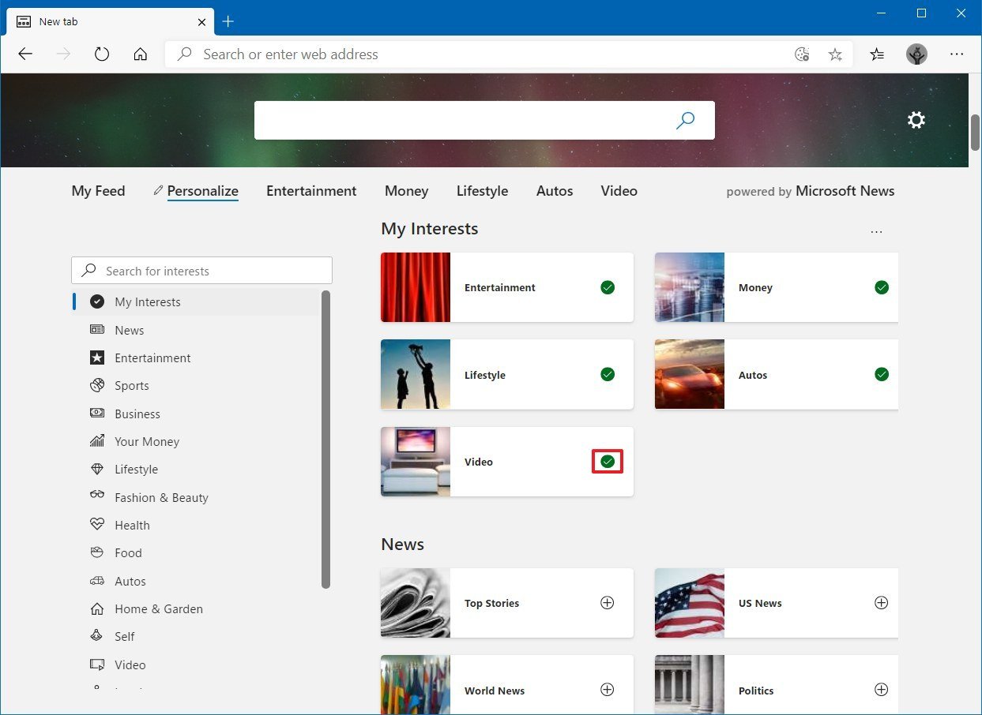Switch to My Feed tab
The height and width of the screenshot is (715, 982).
98,191
